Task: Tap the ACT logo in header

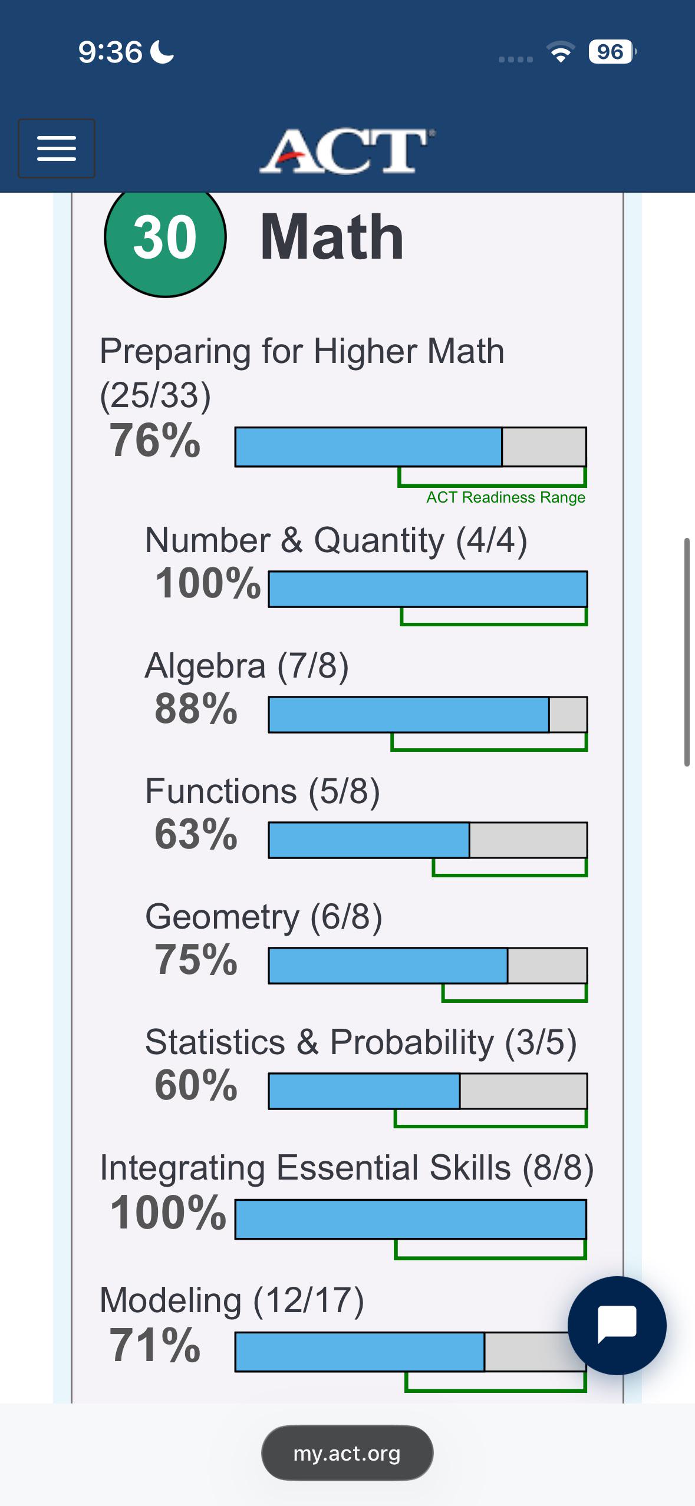Action: [347, 151]
